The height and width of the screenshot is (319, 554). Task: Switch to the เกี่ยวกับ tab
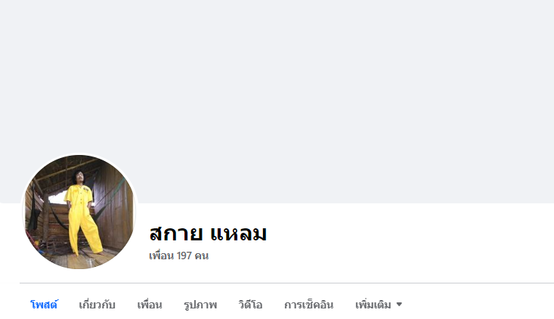coord(97,305)
